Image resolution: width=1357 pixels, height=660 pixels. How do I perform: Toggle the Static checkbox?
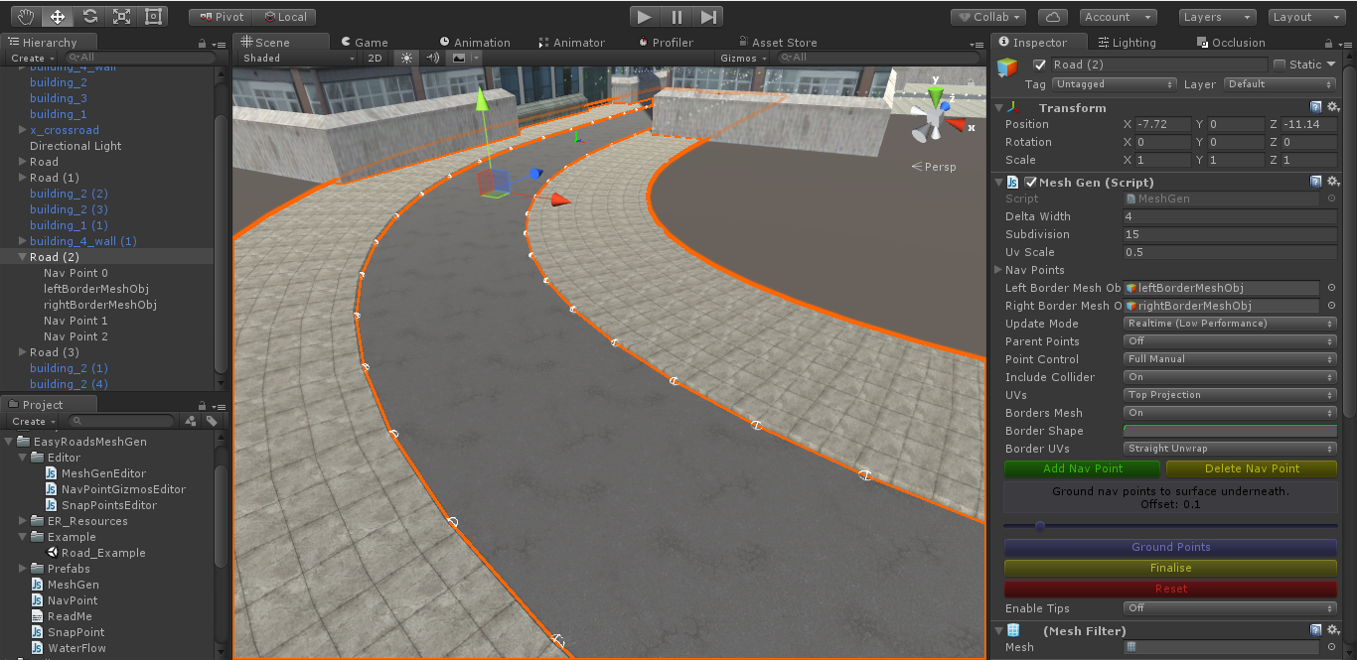pos(1280,65)
